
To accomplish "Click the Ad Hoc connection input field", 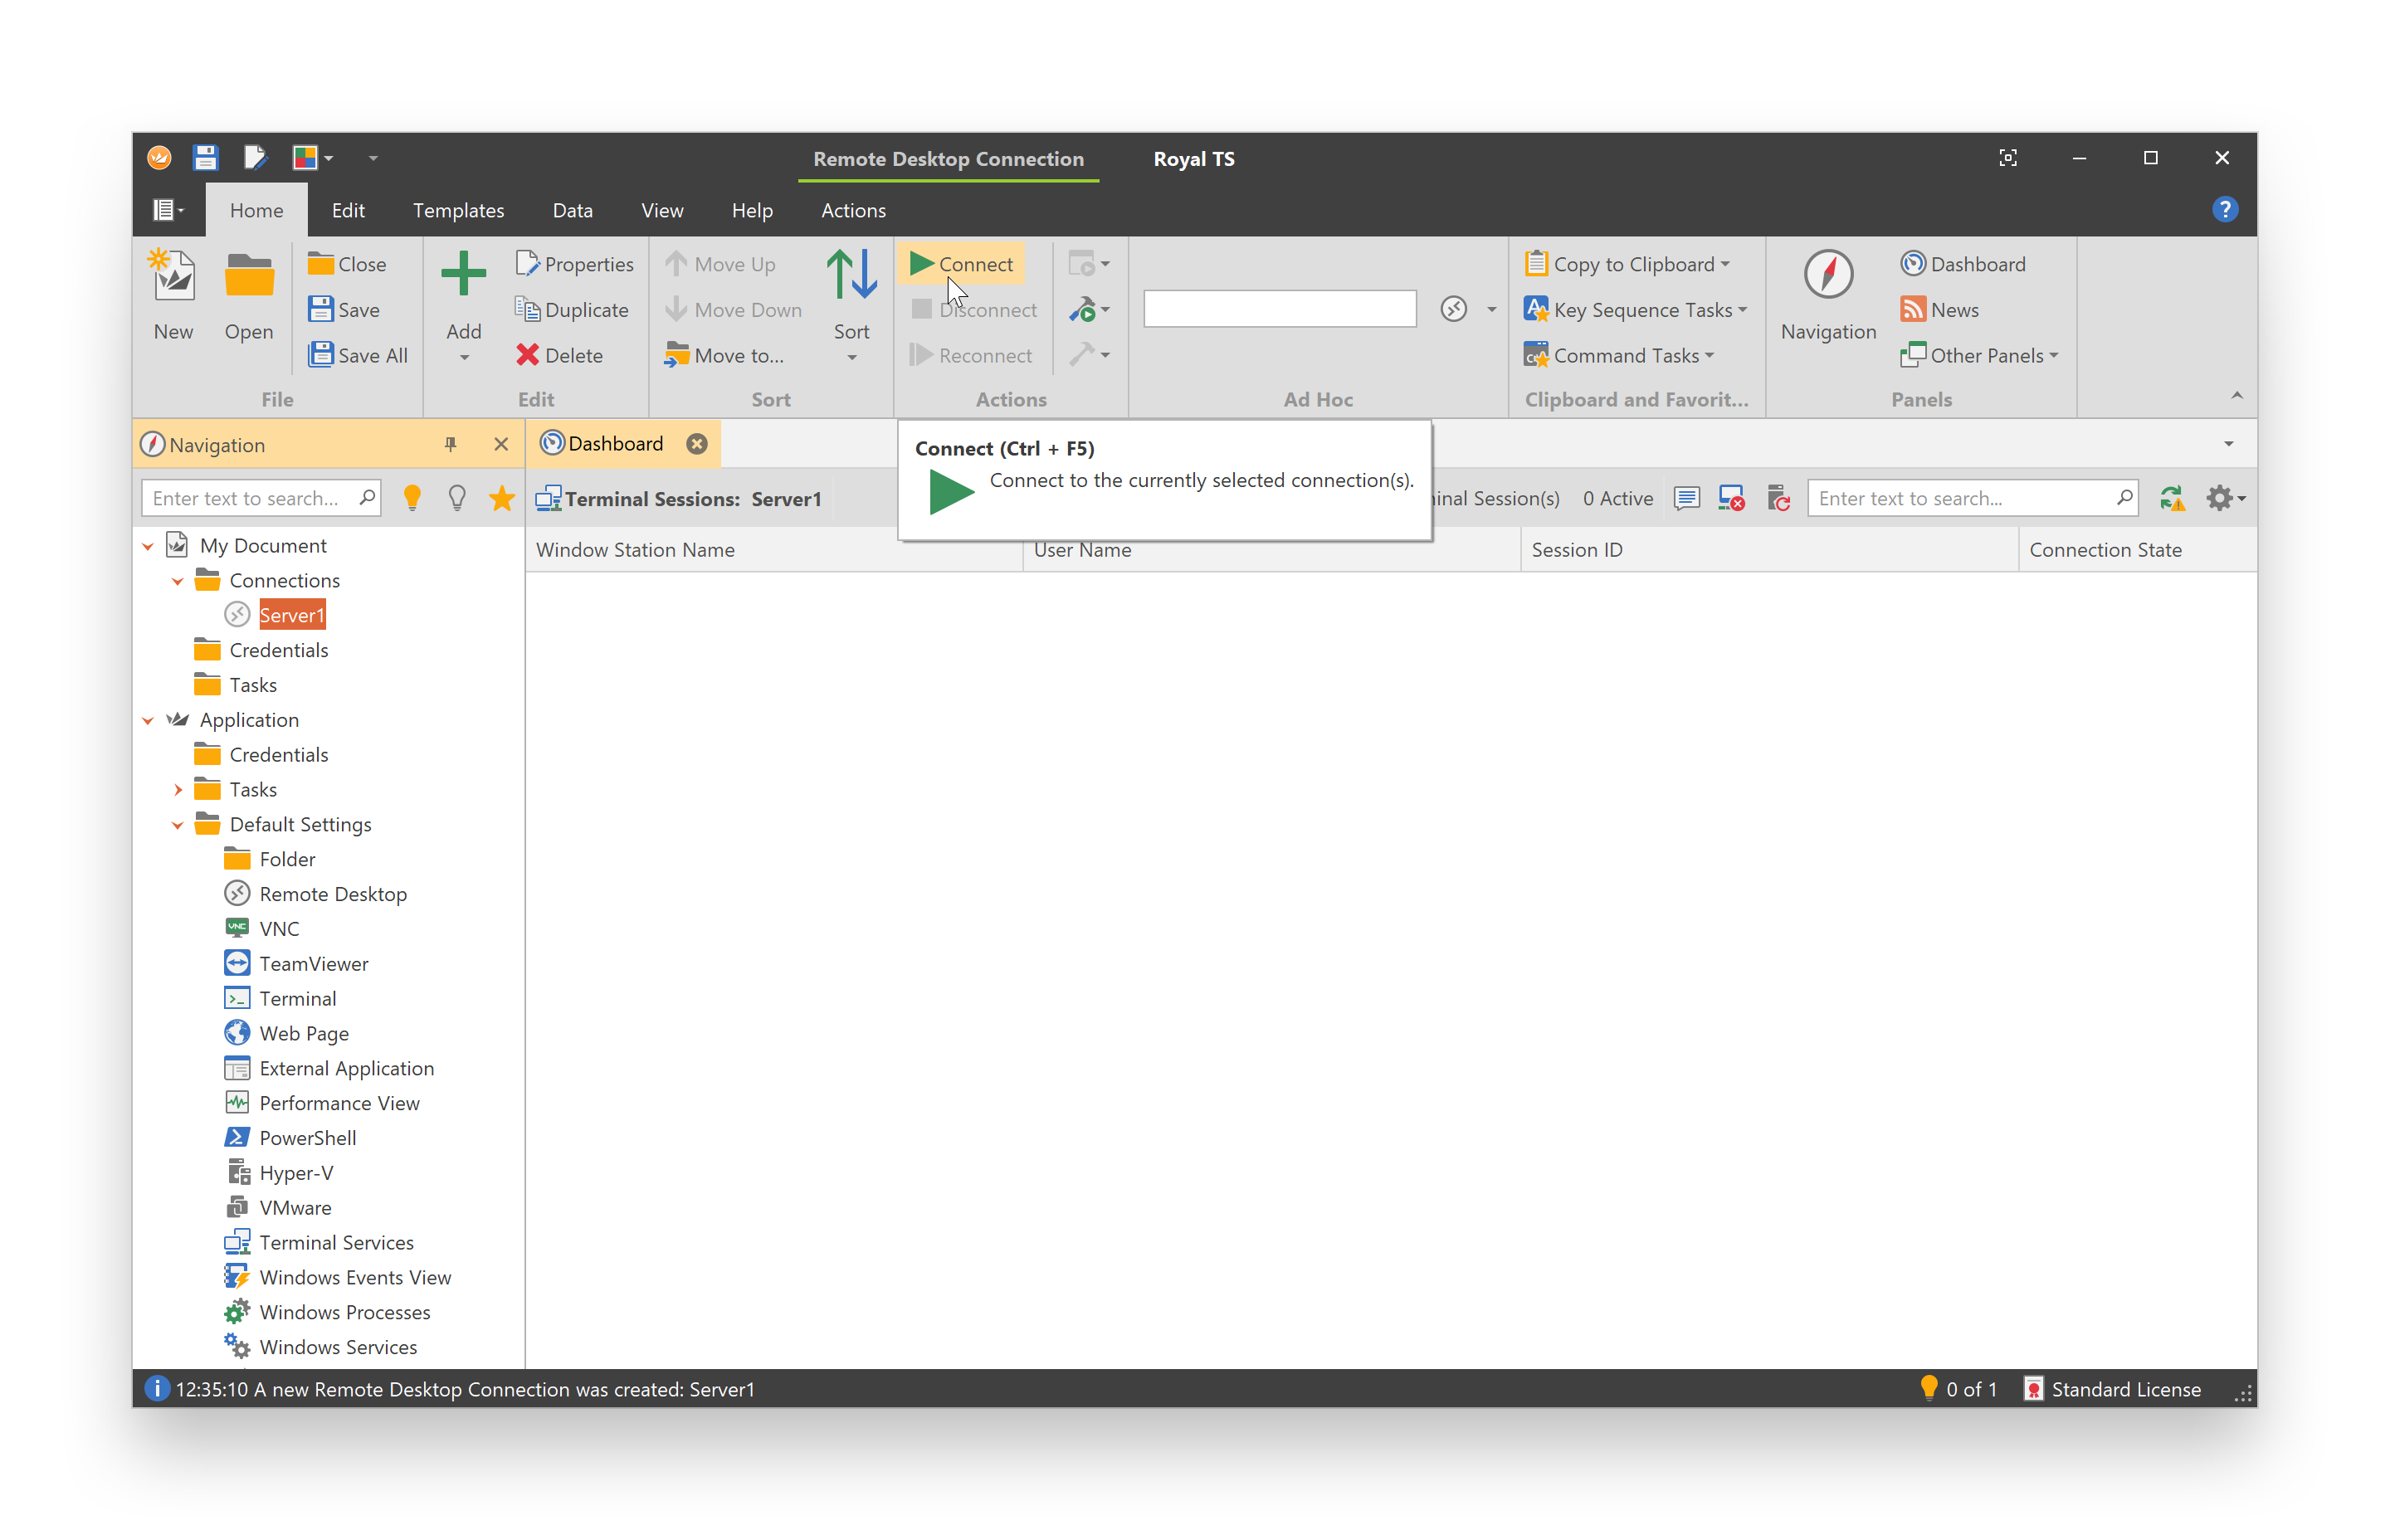I will click(1279, 309).
